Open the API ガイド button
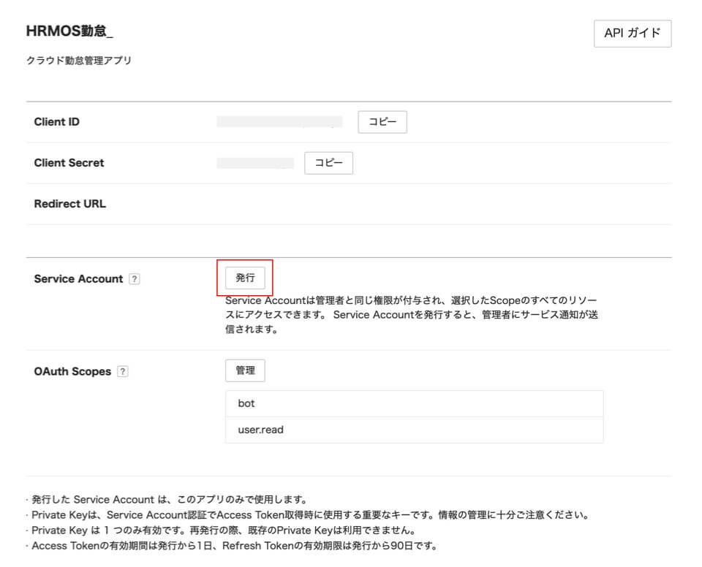This screenshot has width=702, height=567. tap(632, 34)
